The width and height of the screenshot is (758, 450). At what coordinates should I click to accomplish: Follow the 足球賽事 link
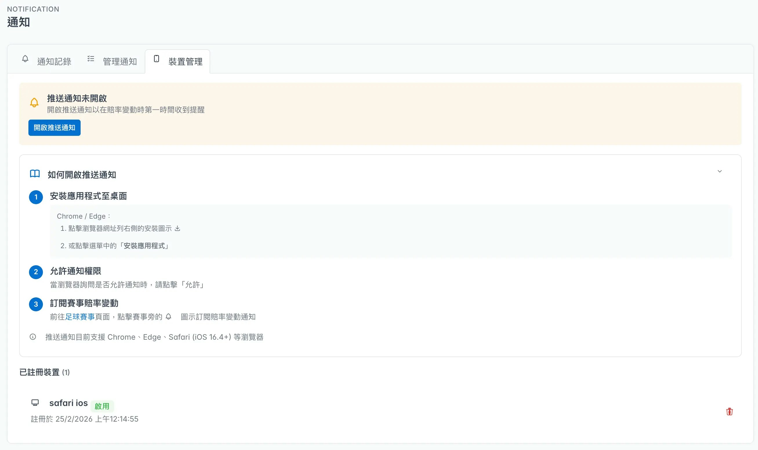[80, 317]
